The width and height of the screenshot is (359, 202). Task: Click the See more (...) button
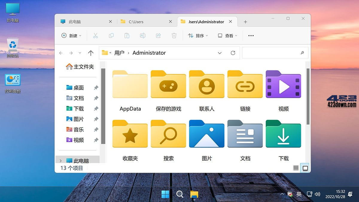coord(251,35)
